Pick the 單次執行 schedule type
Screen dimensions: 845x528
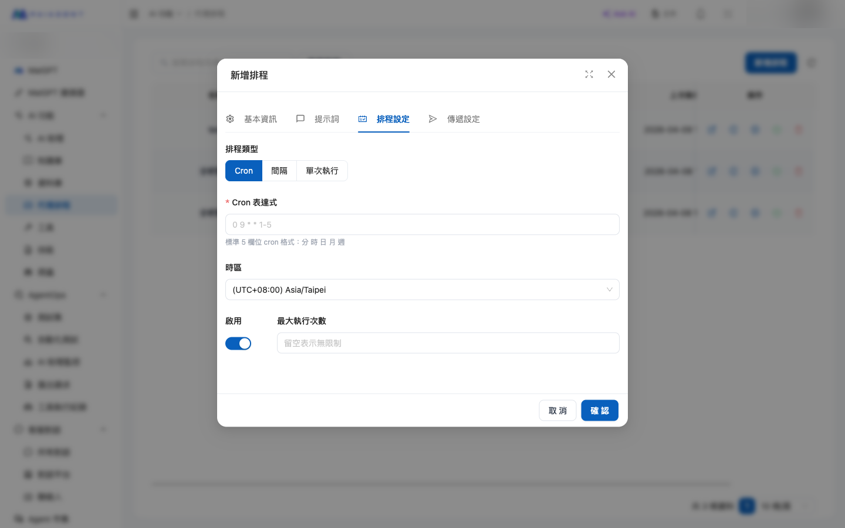(322, 171)
